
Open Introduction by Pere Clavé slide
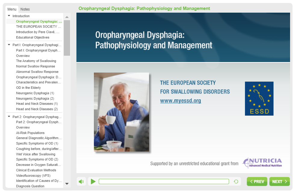(x=38, y=32)
